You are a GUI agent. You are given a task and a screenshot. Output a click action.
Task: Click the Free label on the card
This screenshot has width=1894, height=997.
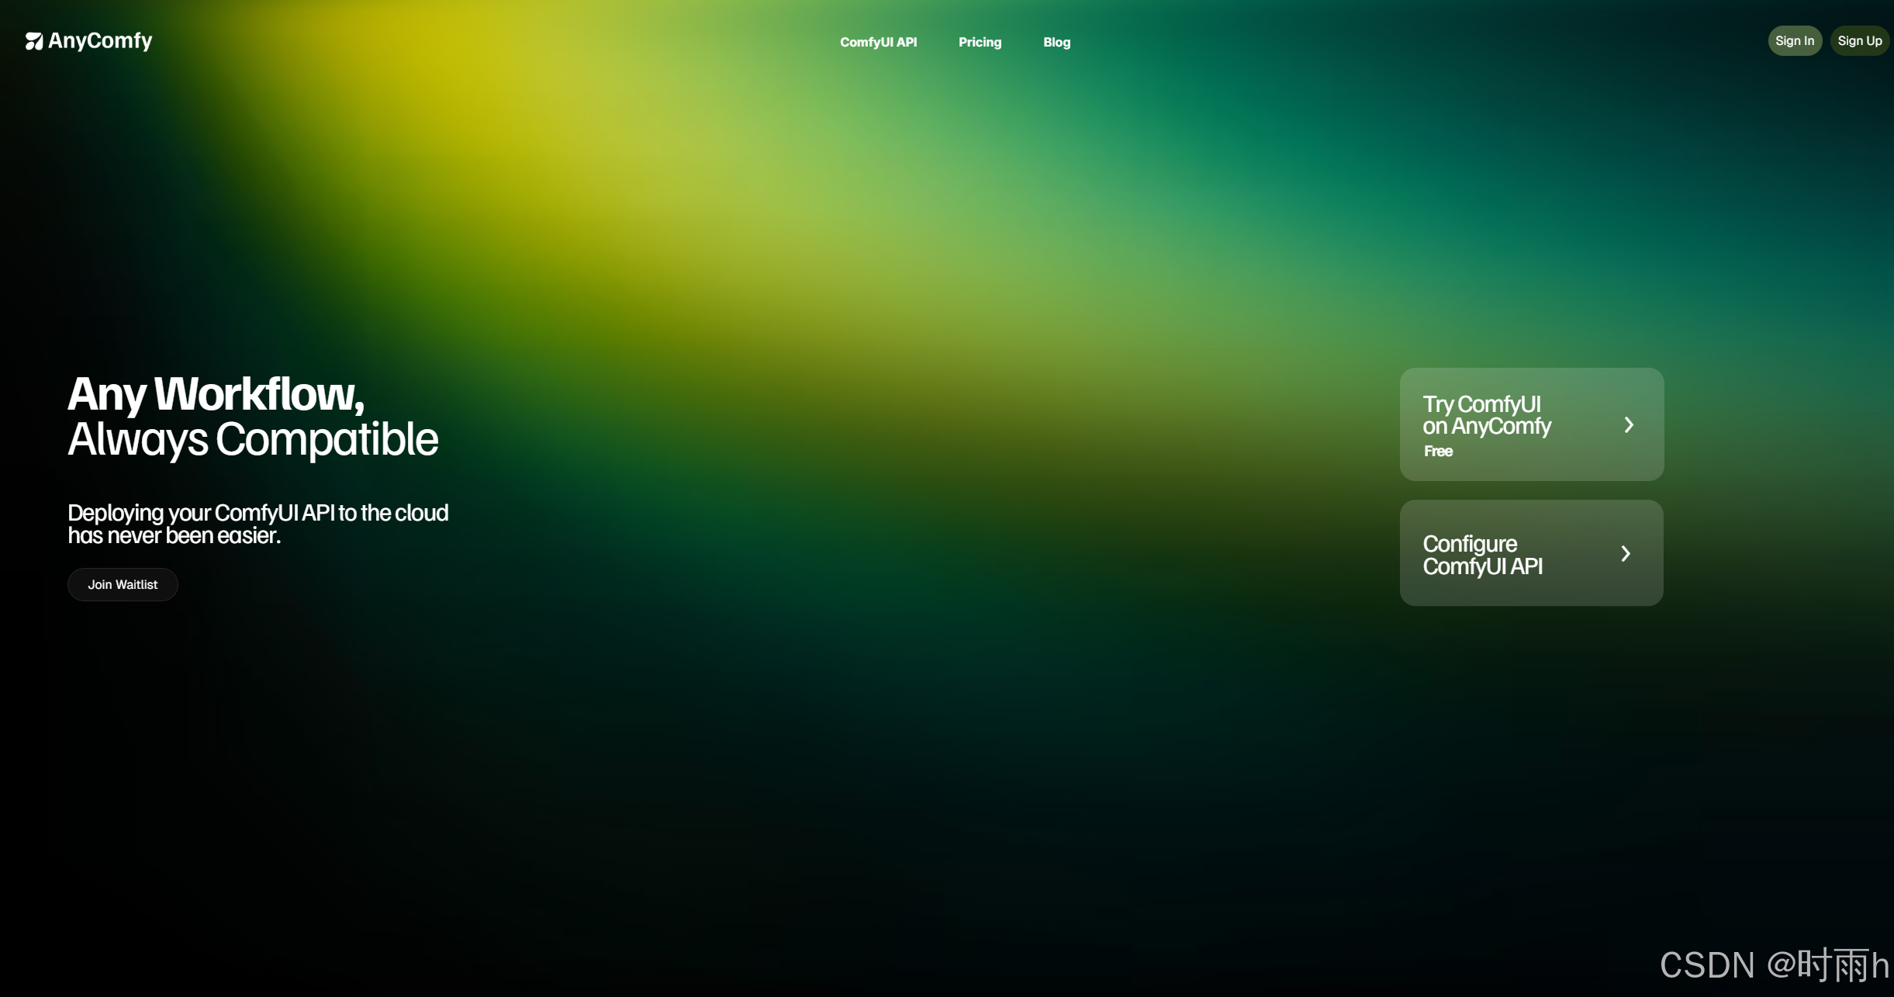pos(1438,451)
